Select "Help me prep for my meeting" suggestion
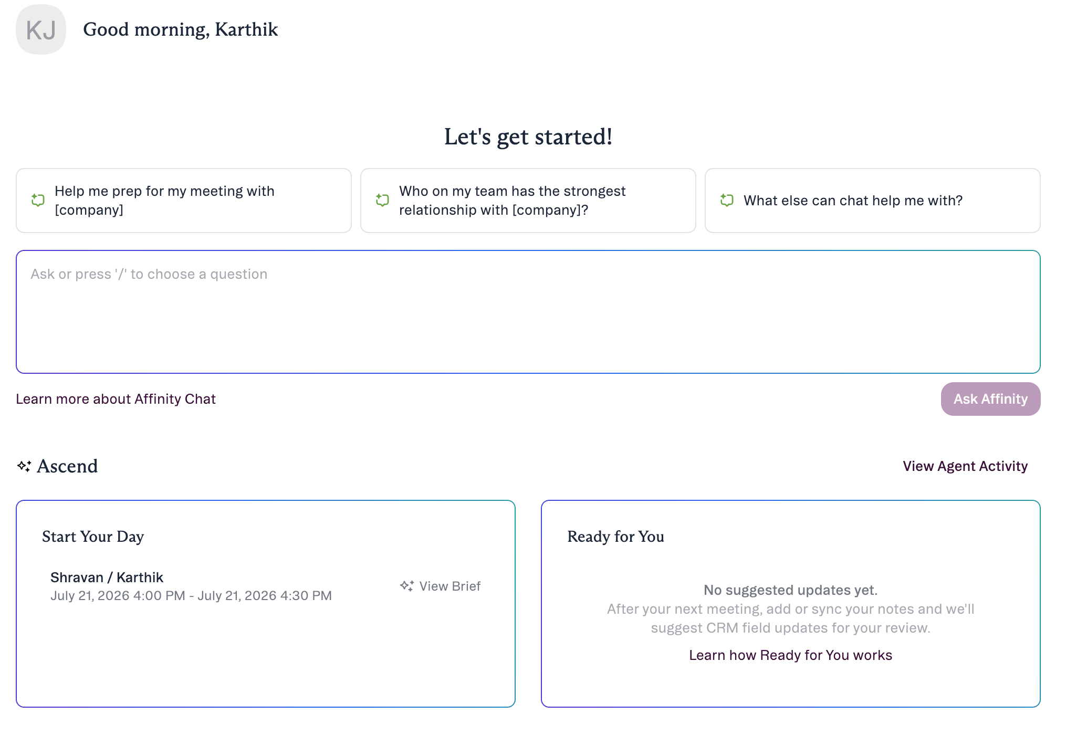The height and width of the screenshot is (735, 1066). tap(184, 201)
